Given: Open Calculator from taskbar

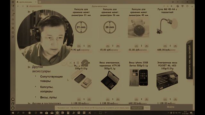Looking at the screenshot, I should click(x=68, y=113).
